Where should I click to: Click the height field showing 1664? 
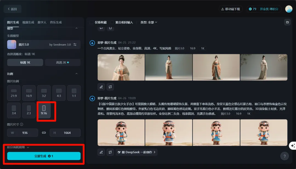[65, 133]
